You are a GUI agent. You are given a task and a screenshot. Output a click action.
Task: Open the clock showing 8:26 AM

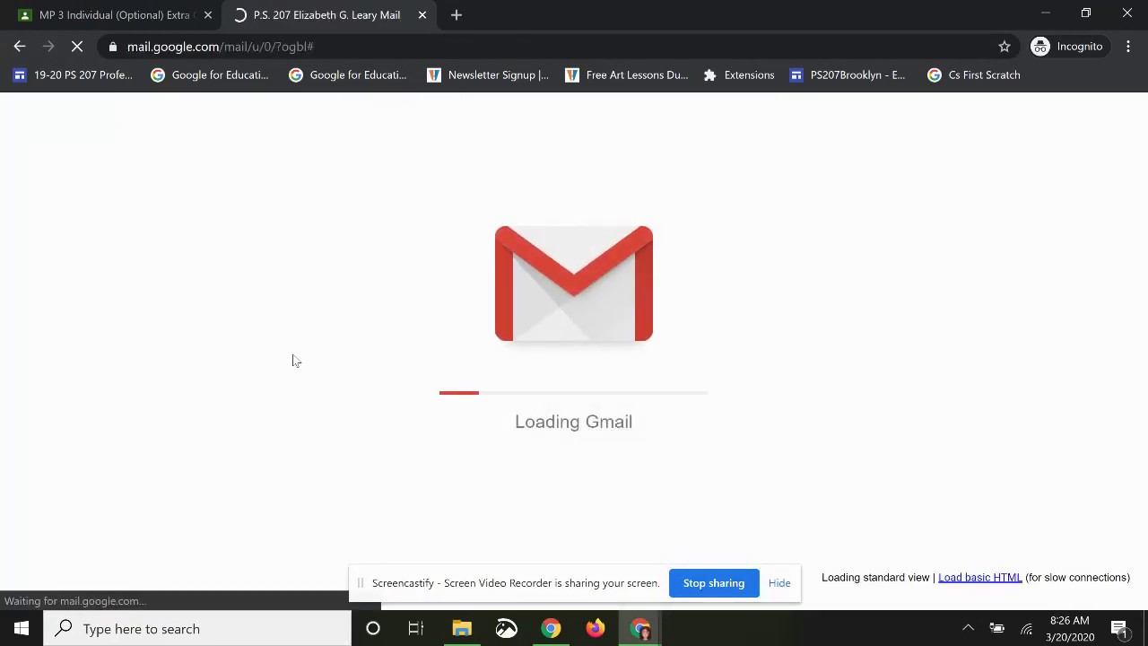point(1069,629)
